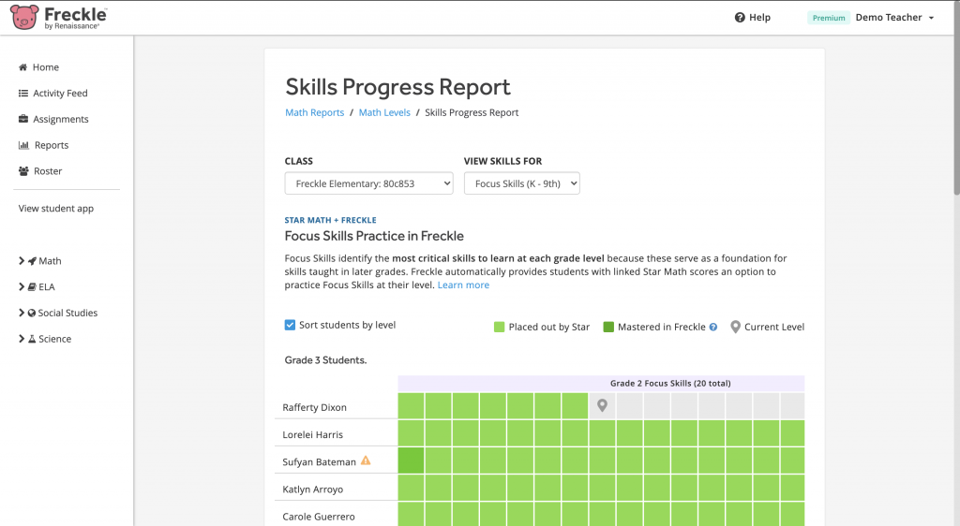
Task: Open the View Skills For dropdown
Action: [521, 183]
